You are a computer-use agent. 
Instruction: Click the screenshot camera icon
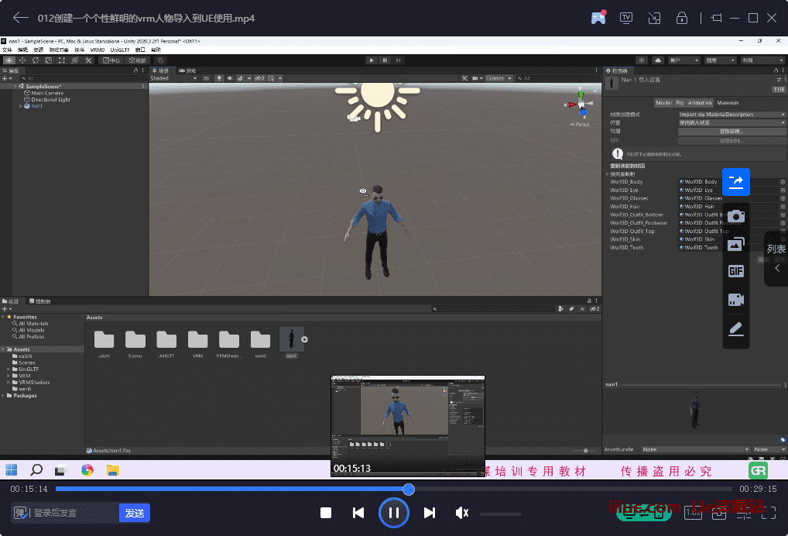(x=735, y=216)
